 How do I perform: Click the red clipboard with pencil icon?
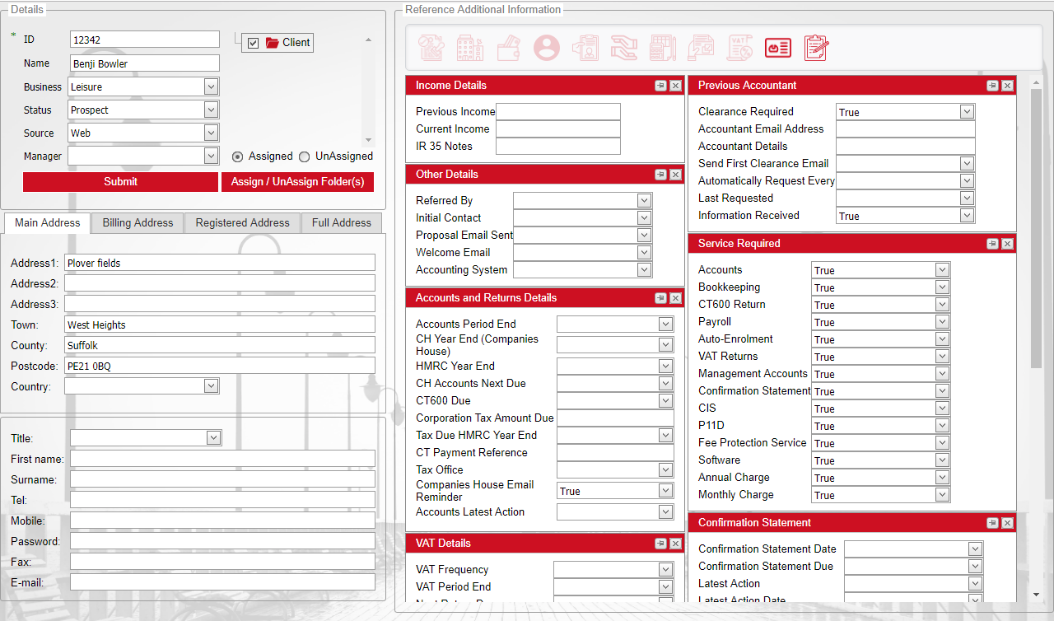pyautogui.click(x=816, y=48)
